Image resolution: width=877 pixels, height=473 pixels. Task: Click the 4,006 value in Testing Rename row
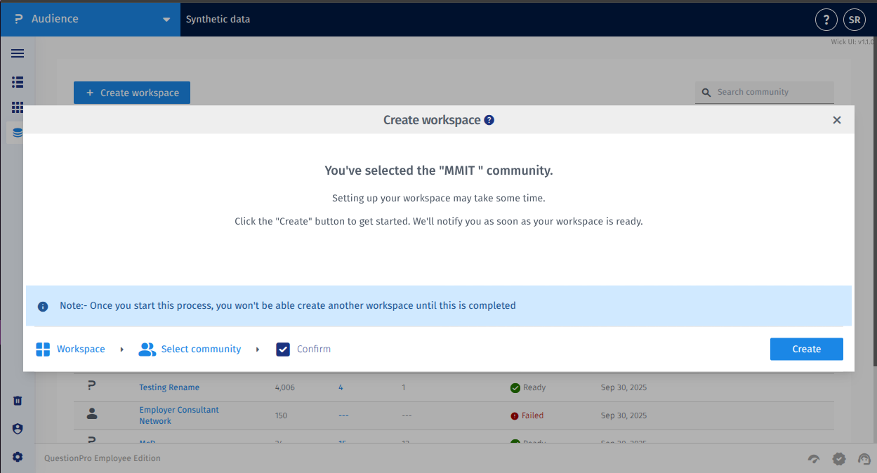(285, 387)
